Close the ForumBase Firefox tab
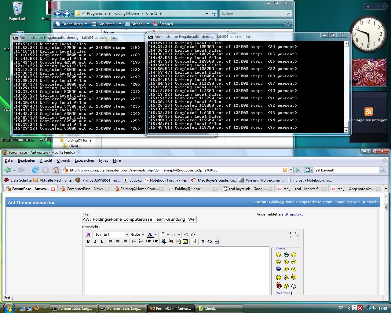This screenshot has height=313, width=391. coord(53,189)
